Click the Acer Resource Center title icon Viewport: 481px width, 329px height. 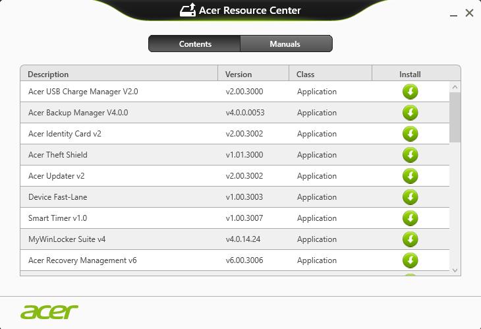pyautogui.click(x=188, y=10)
